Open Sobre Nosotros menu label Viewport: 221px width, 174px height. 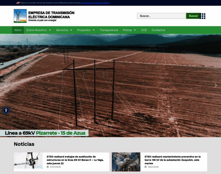click(37, 30)
